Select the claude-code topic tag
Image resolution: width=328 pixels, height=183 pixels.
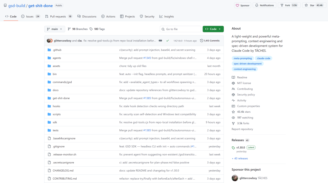click(264, 58)
